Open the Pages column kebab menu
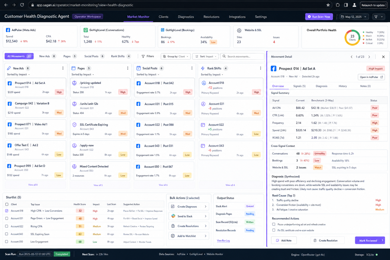390x260 pixels. [128, 68]
